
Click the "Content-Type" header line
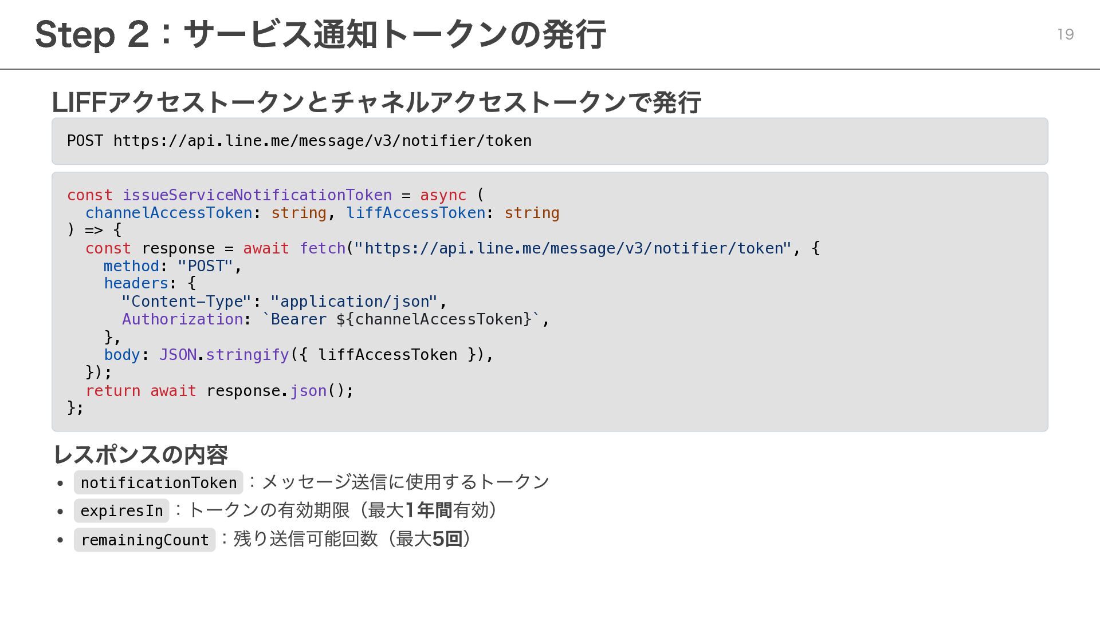(x=284, y=302)
